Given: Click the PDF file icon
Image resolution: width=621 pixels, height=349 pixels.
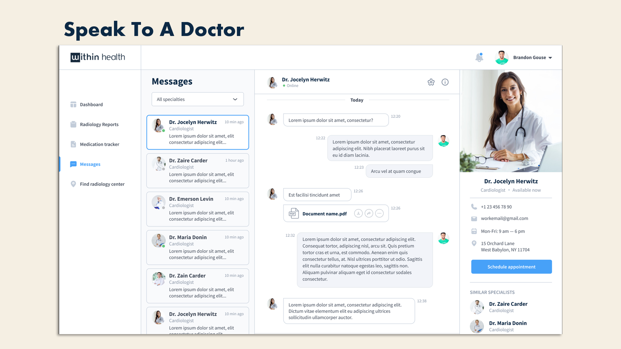Looking at the screenshot, I should click(x=293, y=213).
